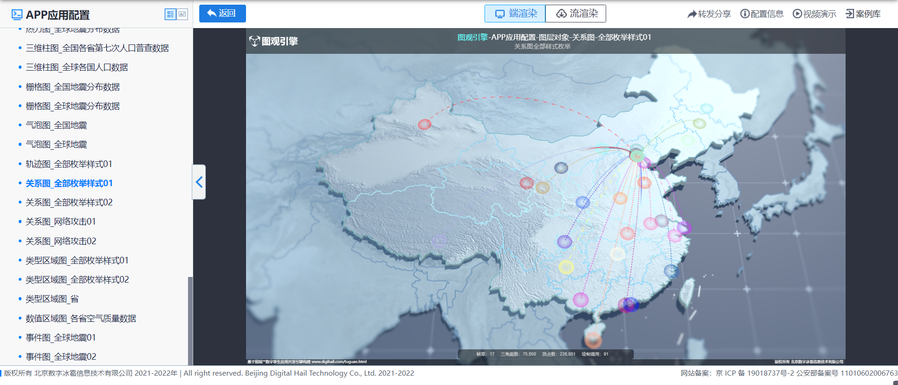The height and width of the screenshot is (385, 898).
Task: Click the red node in Xinjiang
Action: coord(424,124)
